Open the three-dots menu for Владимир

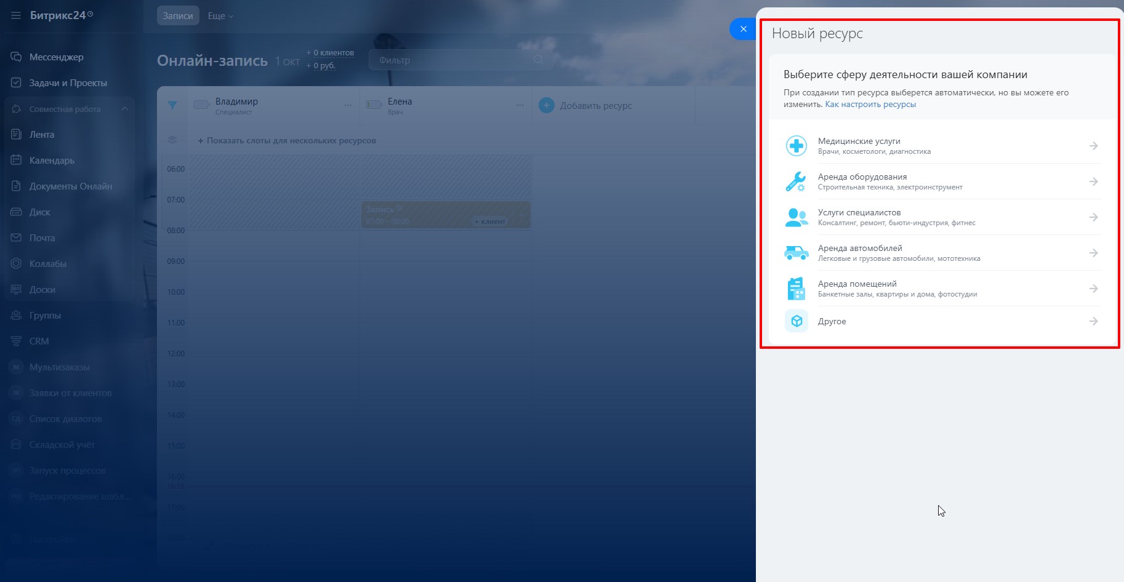tap(348, 105)
